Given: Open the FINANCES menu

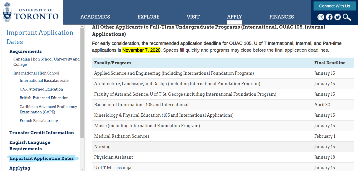Looking at the screenshot, I should point(281,17).
